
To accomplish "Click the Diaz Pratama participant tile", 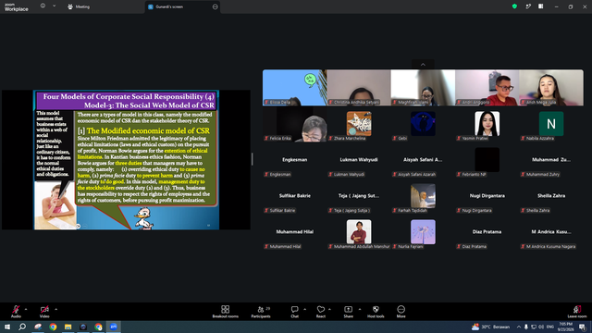I will [x=487, y=232].
